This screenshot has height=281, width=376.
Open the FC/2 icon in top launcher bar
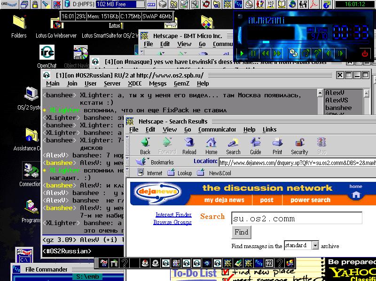click(238, 4)
